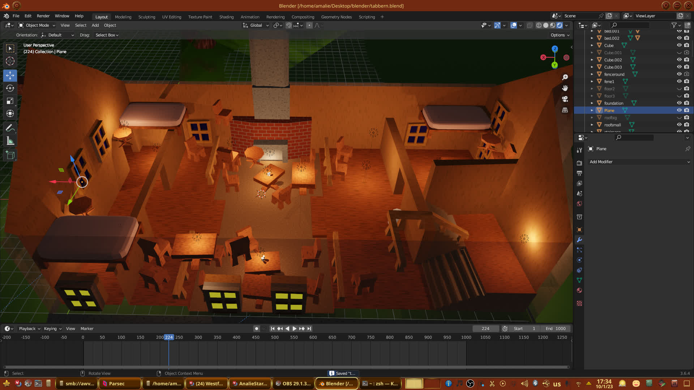Open the Material properties tab
The width and height of the screenshot is (694, 390).
pyautogui.click(x=579, y=291)
